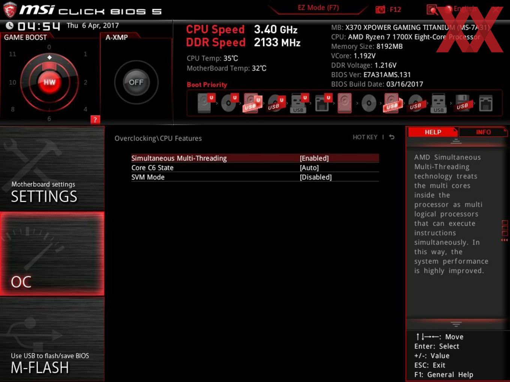Switch to the INFO tab

(x=483, y=132)
